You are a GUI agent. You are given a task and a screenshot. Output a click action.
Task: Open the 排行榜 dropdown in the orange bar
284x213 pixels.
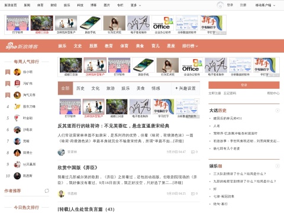click(190, 46)
